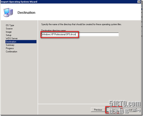Click the 'Specify the name of the directory' instruction text

81,24
